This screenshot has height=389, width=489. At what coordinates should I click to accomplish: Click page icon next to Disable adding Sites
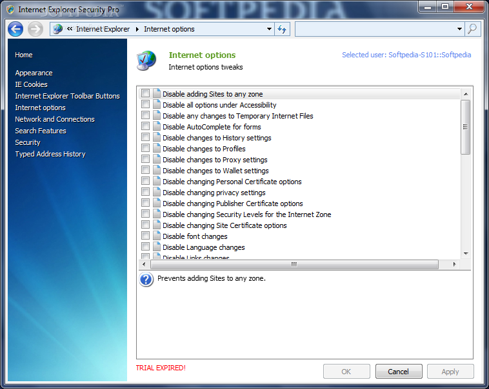coord(157,93)
